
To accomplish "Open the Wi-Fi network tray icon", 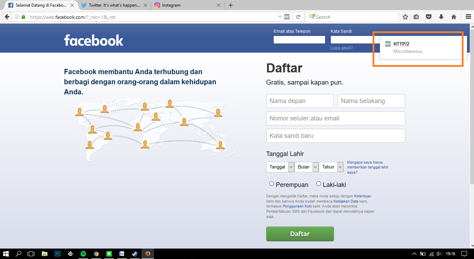I will (431, 254).
